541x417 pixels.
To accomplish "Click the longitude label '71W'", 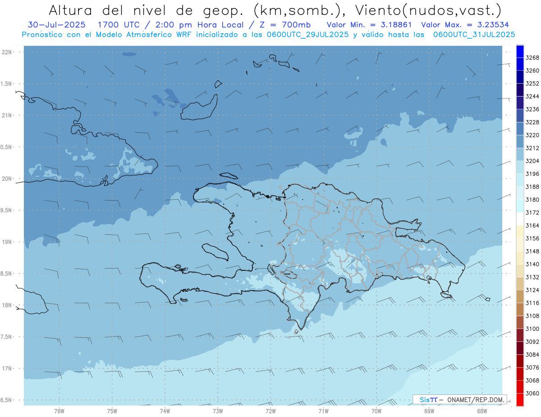I will [323, 411].
